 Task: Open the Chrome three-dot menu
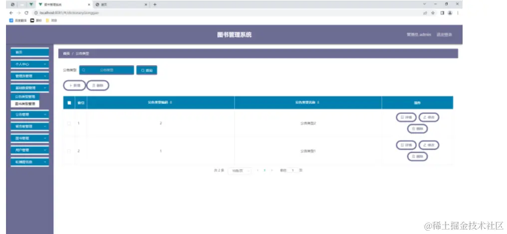tap(458, 12)
